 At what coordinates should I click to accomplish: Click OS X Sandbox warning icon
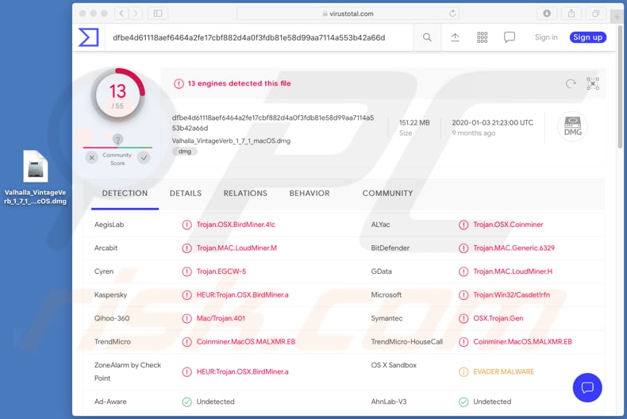464,372
